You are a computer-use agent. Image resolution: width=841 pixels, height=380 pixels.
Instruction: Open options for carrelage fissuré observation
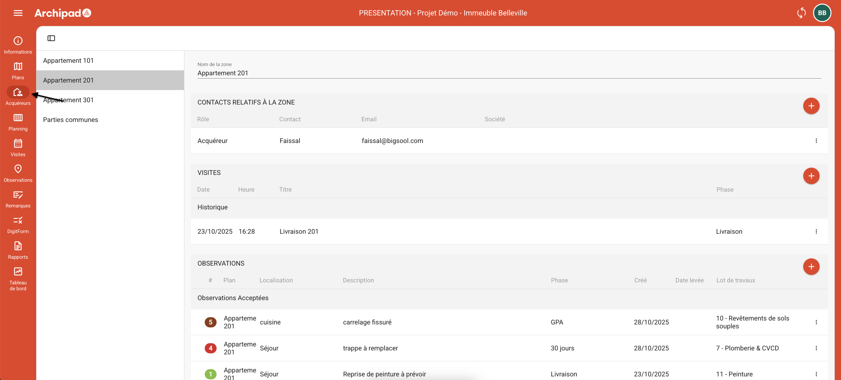[x=816, y=322]
